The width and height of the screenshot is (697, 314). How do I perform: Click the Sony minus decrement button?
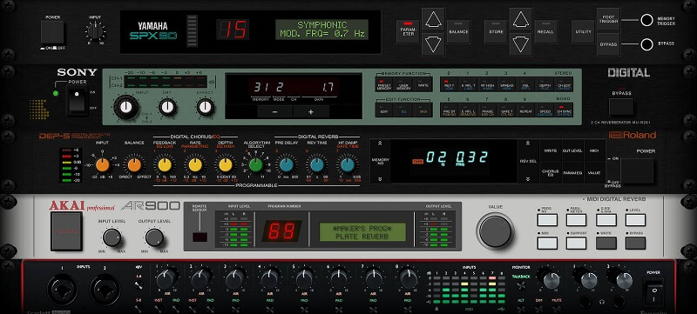pos(275,111)
